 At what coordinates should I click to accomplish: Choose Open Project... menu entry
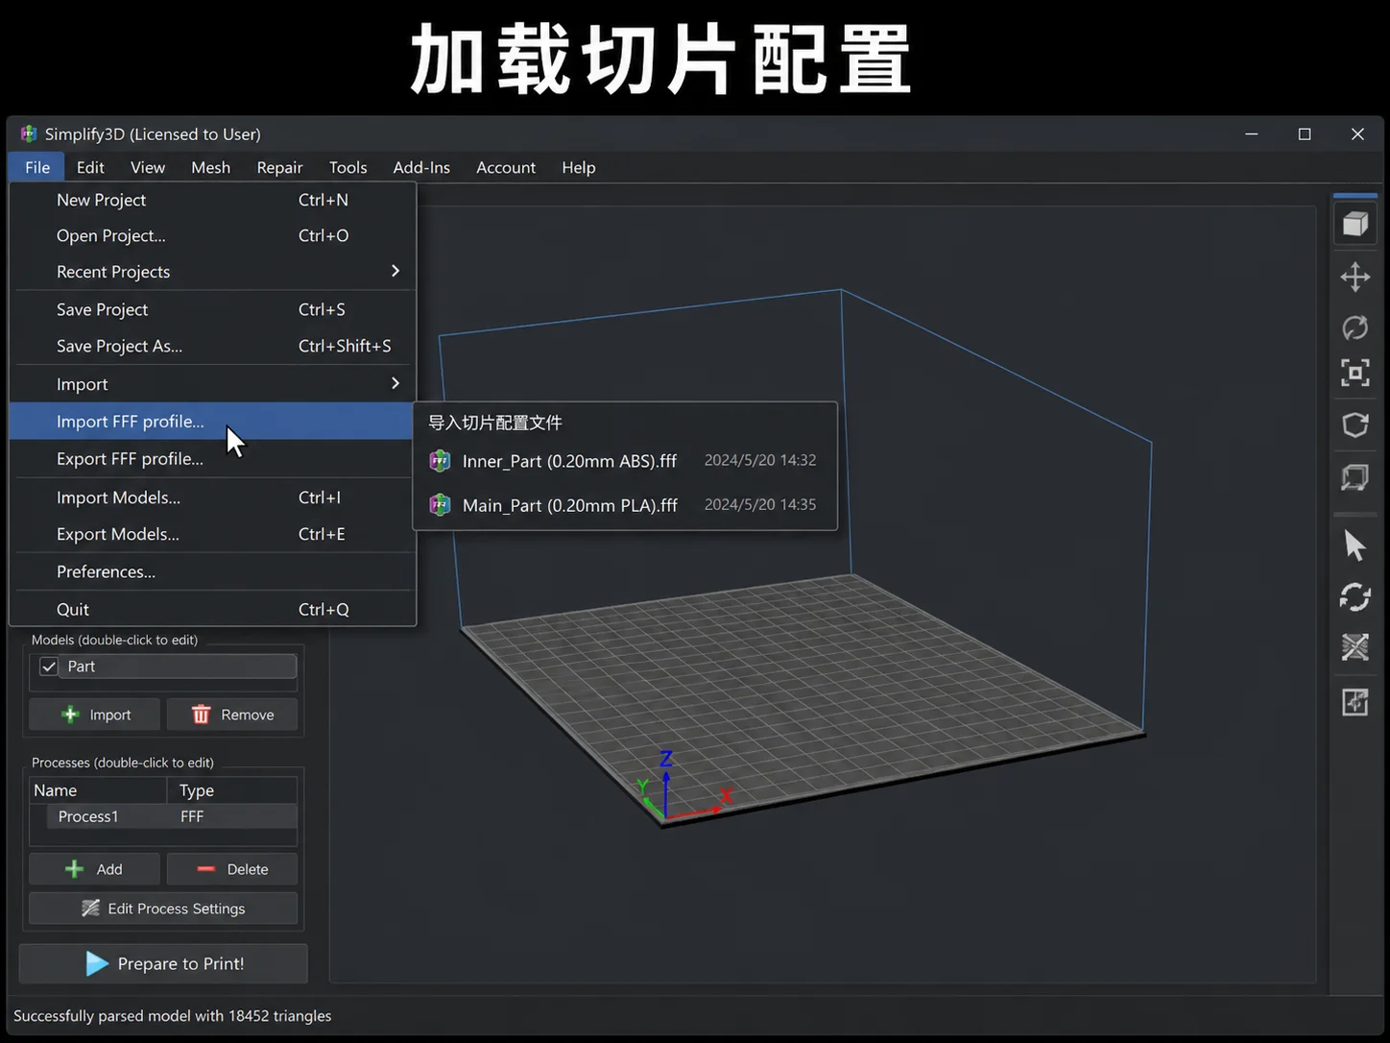click(x=212, y=235)
